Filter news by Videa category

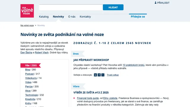(28, 82)
